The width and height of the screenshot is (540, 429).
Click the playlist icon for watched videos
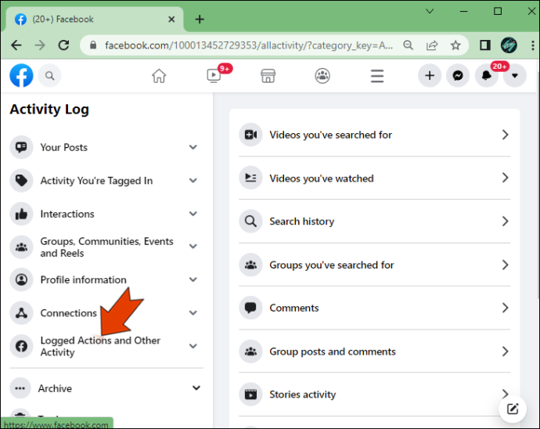[x=250, y=178]
